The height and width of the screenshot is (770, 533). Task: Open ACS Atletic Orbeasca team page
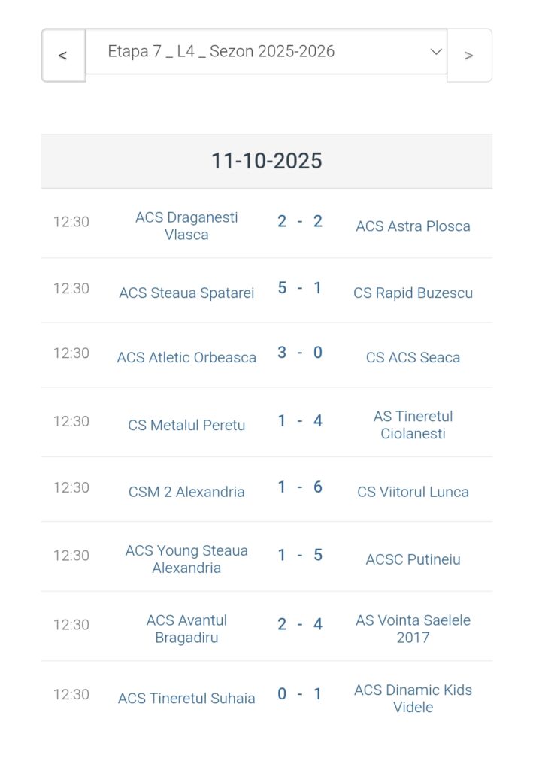coord(186,358)
